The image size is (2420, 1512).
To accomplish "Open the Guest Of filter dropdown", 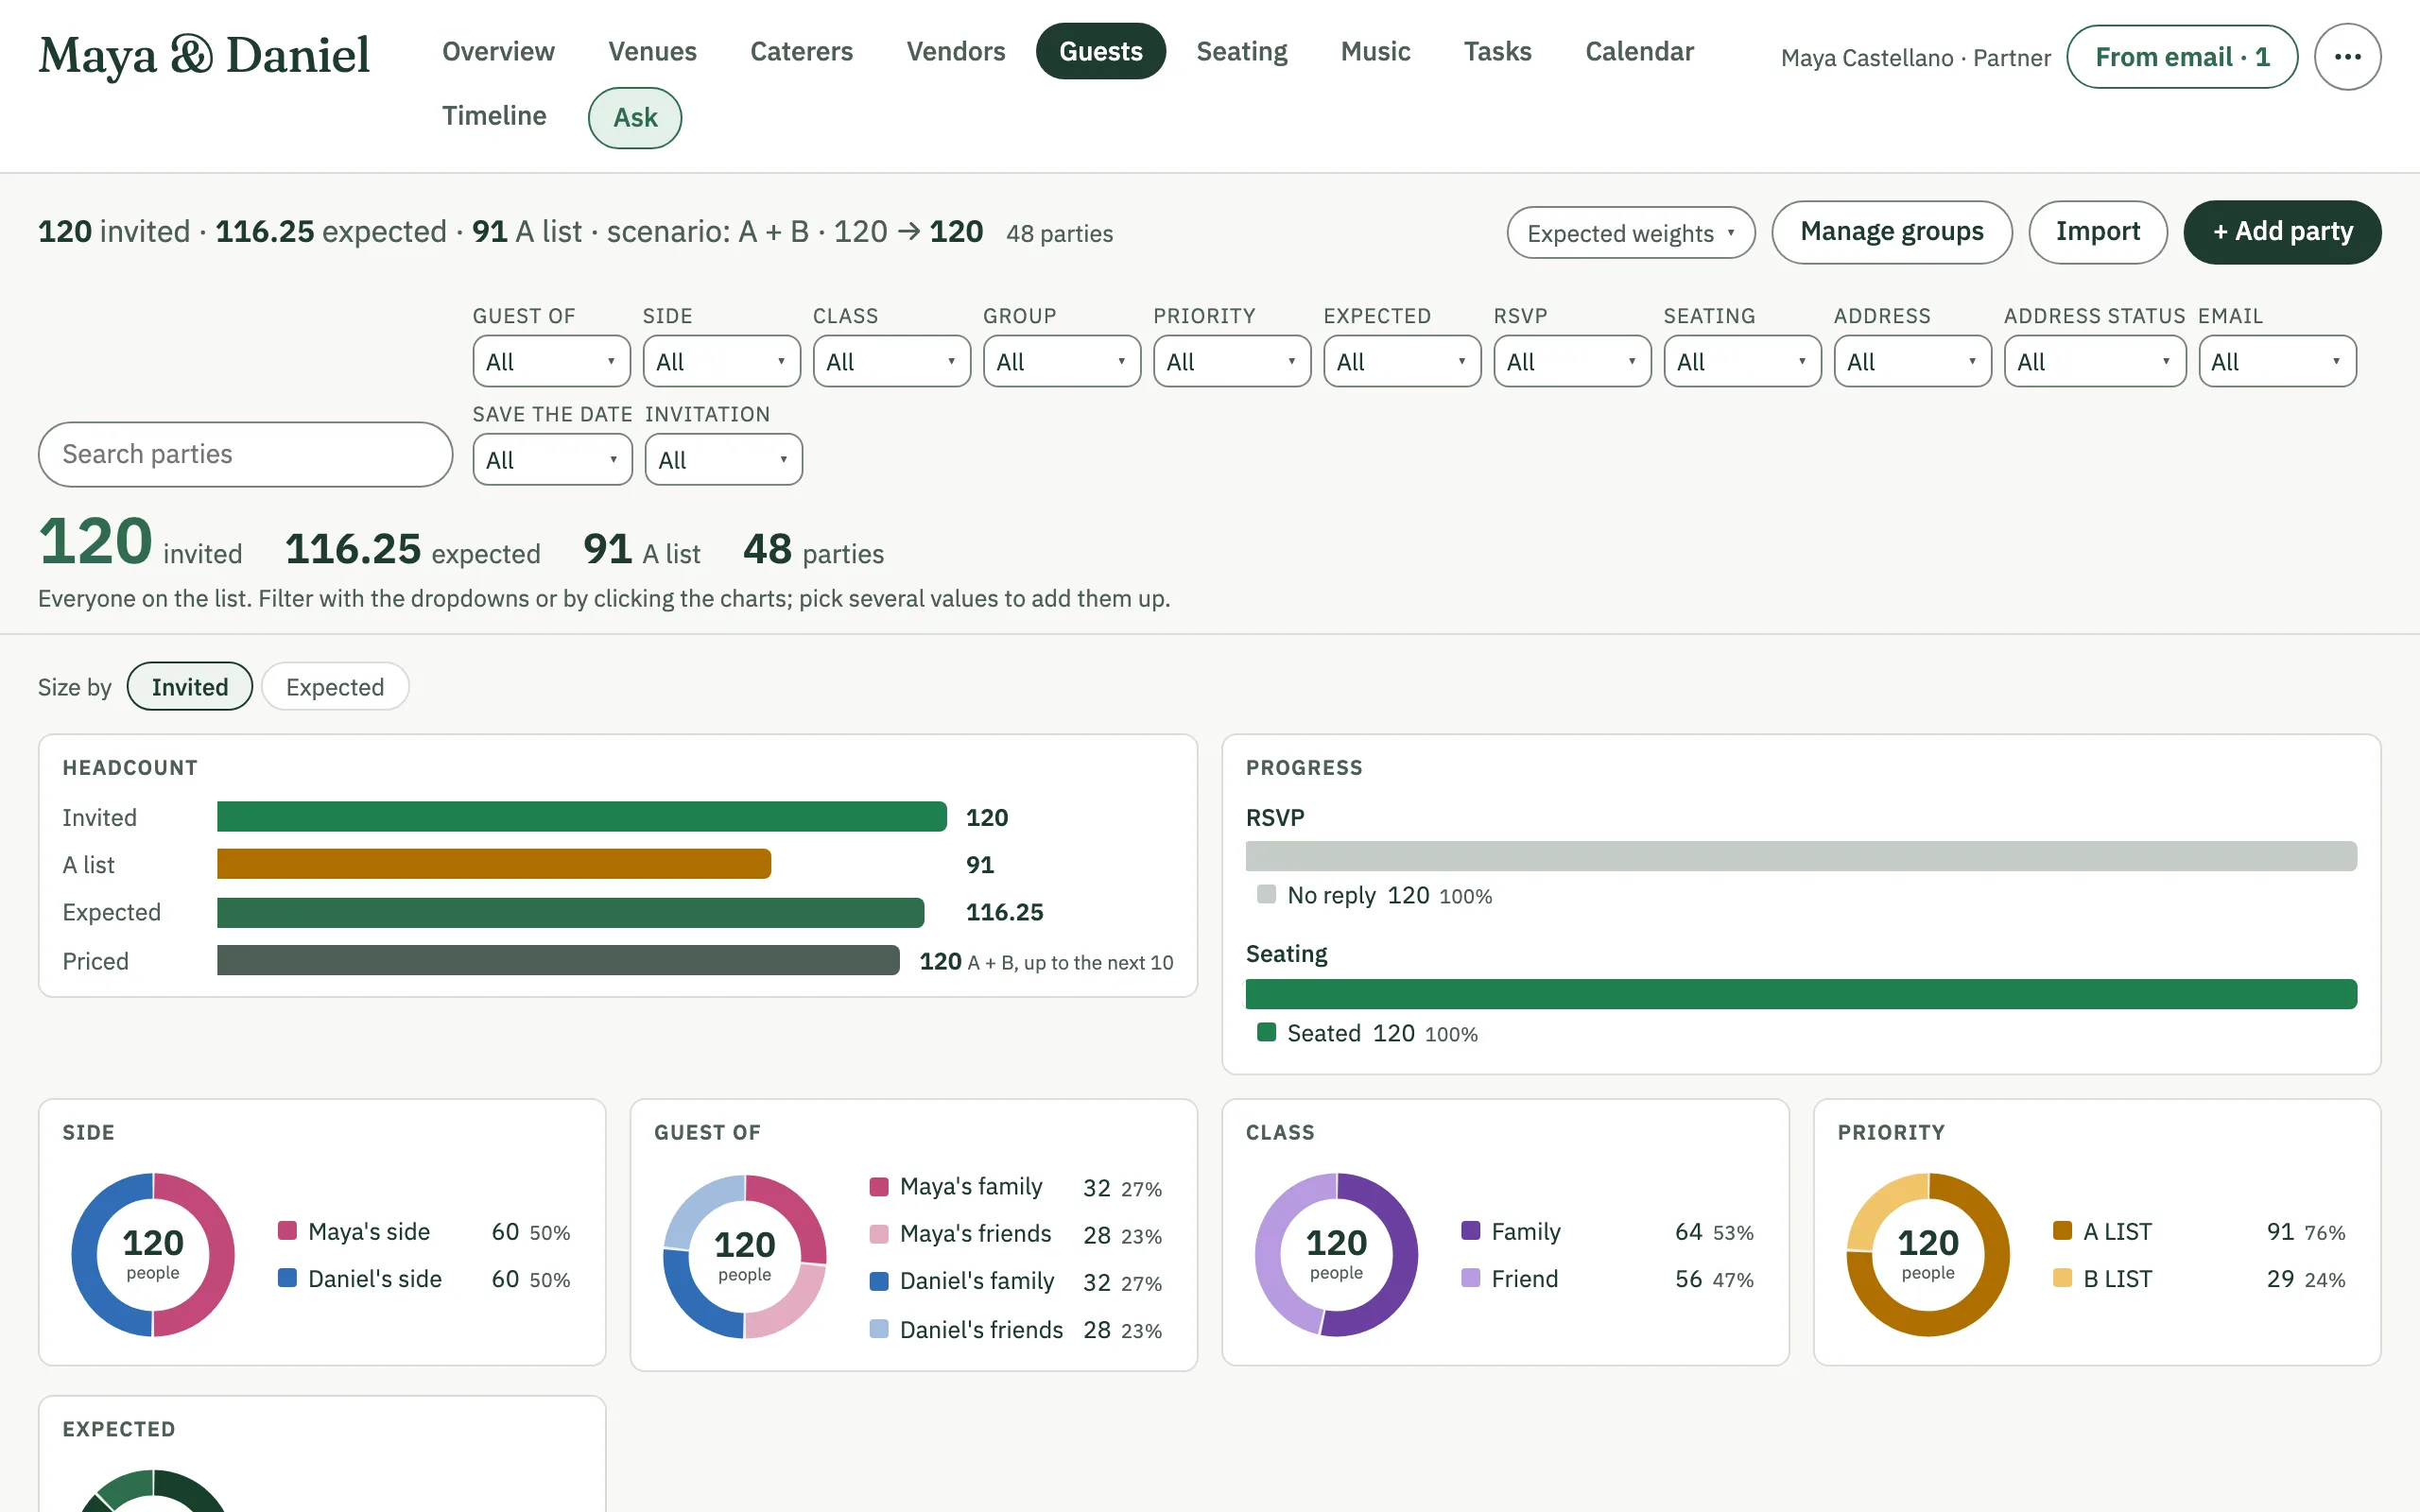I will [551, 361].
